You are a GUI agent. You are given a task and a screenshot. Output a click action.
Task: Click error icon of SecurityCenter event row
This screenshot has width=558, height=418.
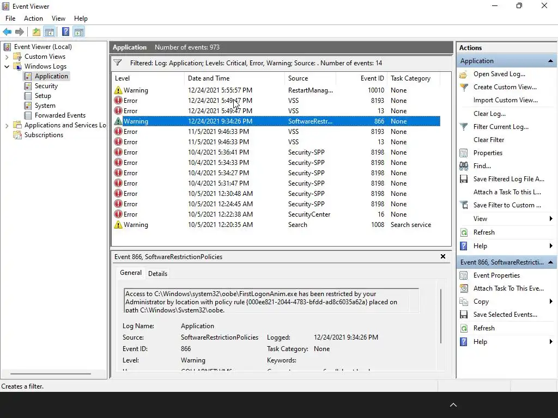coord(118,214)
